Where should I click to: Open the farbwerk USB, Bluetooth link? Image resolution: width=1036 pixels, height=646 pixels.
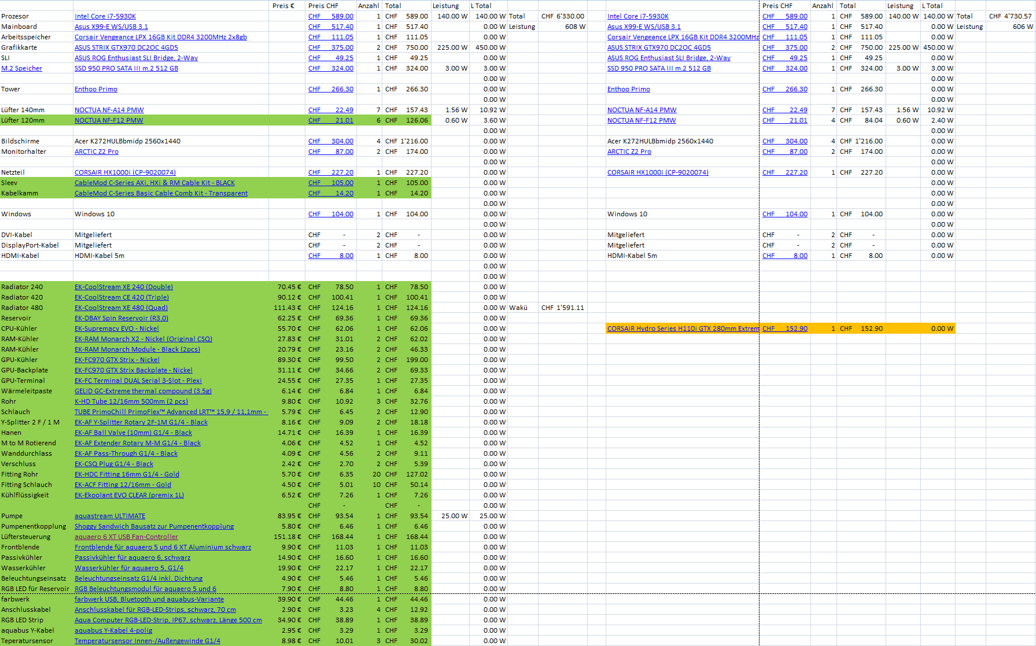click(149, 599)
